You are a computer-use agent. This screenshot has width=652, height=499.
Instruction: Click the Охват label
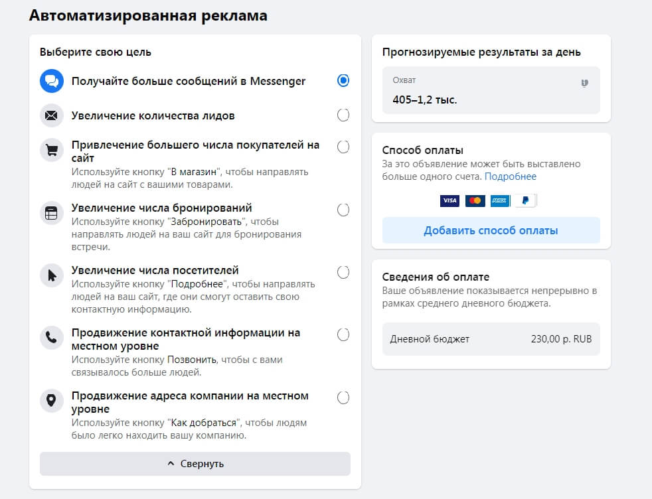coord(404,80)
